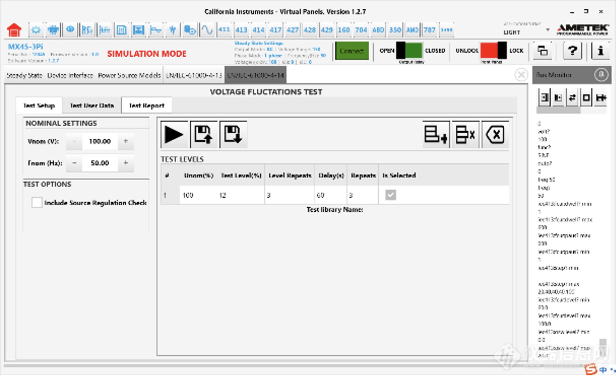The height and width of the screenshot is (376, 616).
Task: Click the overlapping windows icon
Action: pyautogui.click(x=543, y=51)
